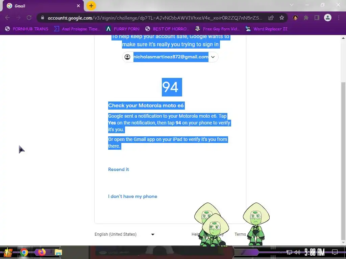Bookmark this page with the star icon
The height and width of the screenshot is (259, 346).
[281, 18]
